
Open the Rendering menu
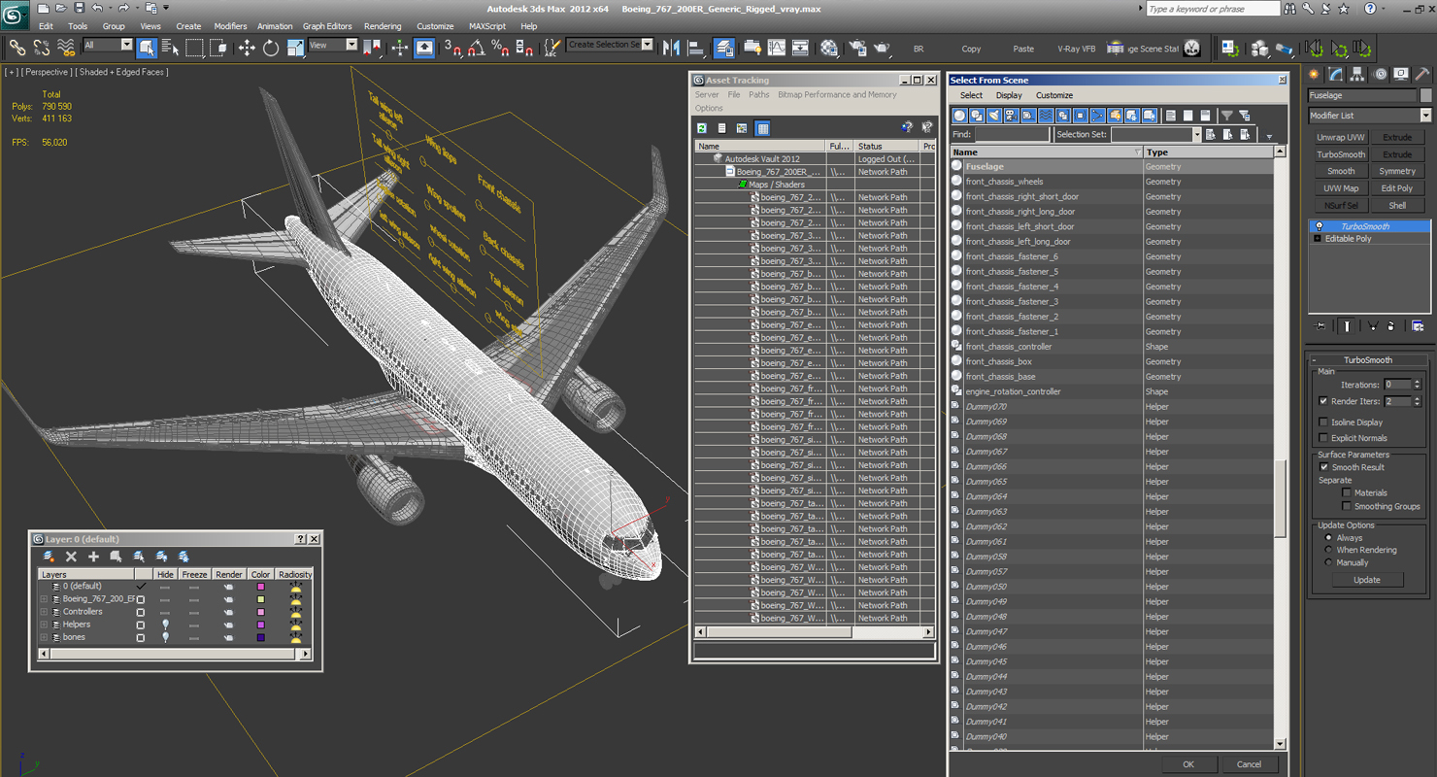[x=383, y=26]
